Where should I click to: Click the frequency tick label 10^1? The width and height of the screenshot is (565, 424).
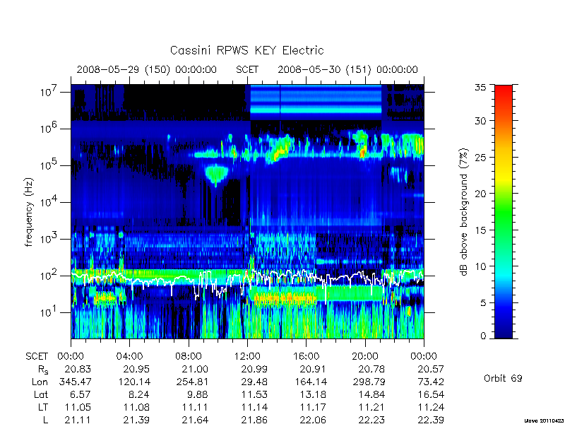pyautogui.click(x=49, y=312)
